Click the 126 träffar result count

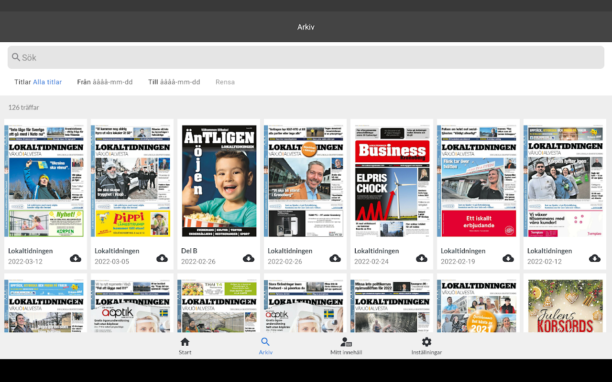[x=24, y=107]
